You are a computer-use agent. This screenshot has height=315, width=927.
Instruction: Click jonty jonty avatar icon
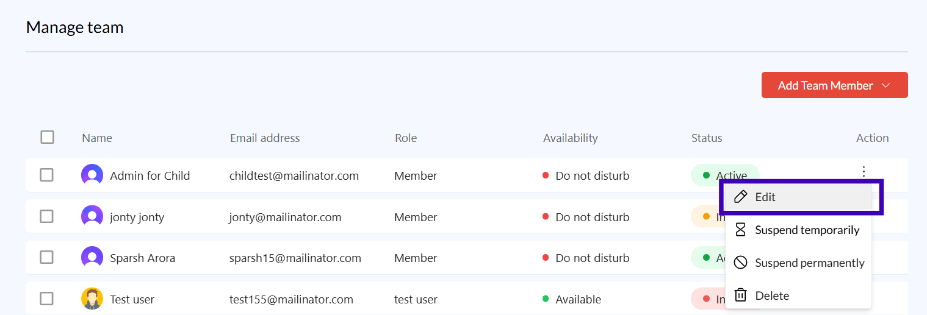click(x=92, y=217)
